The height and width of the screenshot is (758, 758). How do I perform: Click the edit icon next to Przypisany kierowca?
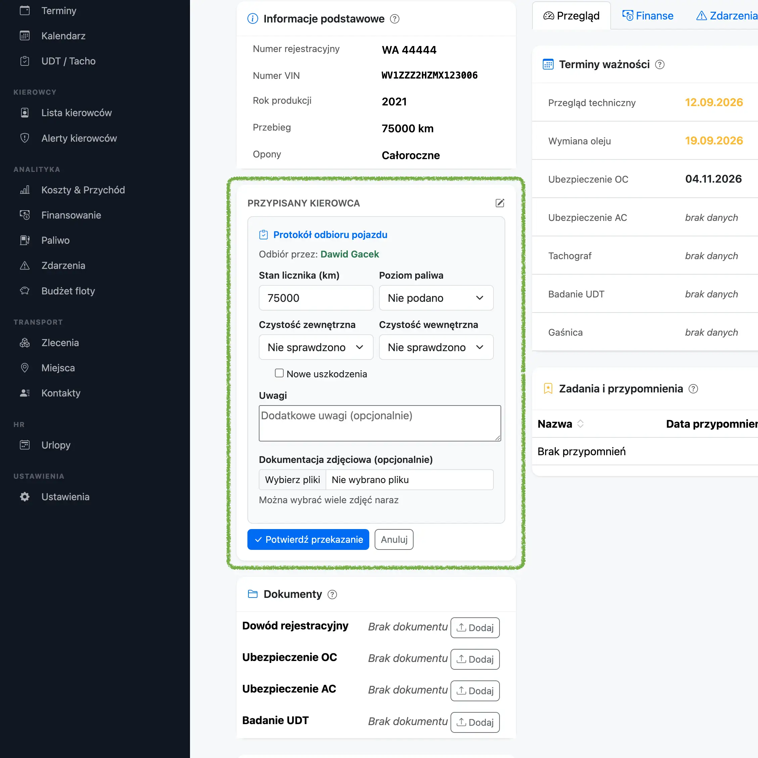500,203
